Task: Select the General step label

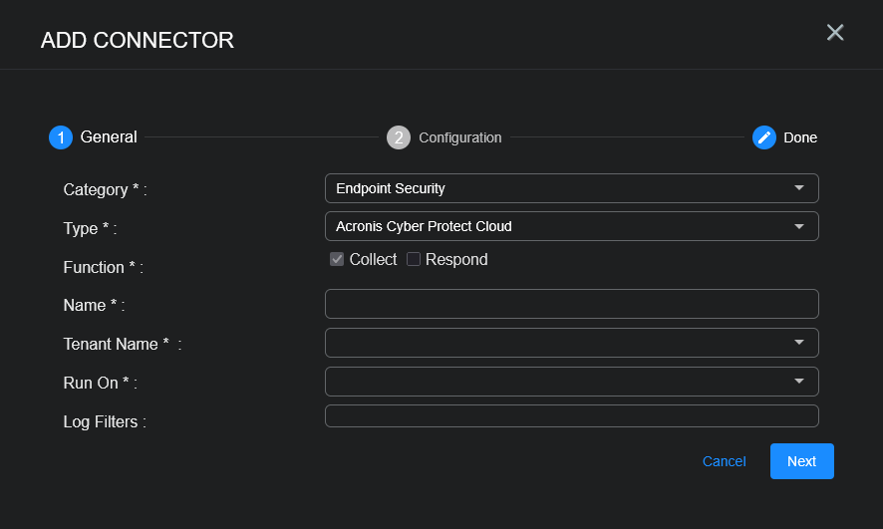Action: pyautogui.click(x=109, y=137)
